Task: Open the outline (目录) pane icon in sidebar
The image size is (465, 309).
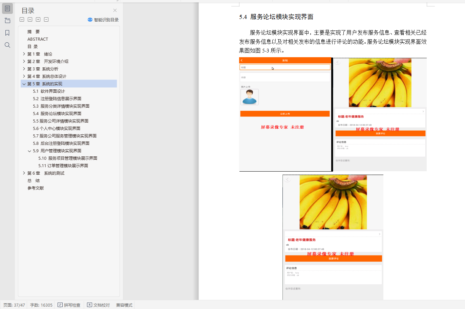Action: point(7,8)
